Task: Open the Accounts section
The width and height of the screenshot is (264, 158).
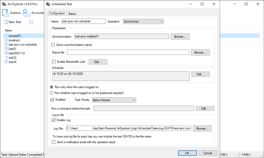Action: coord(34,13)
